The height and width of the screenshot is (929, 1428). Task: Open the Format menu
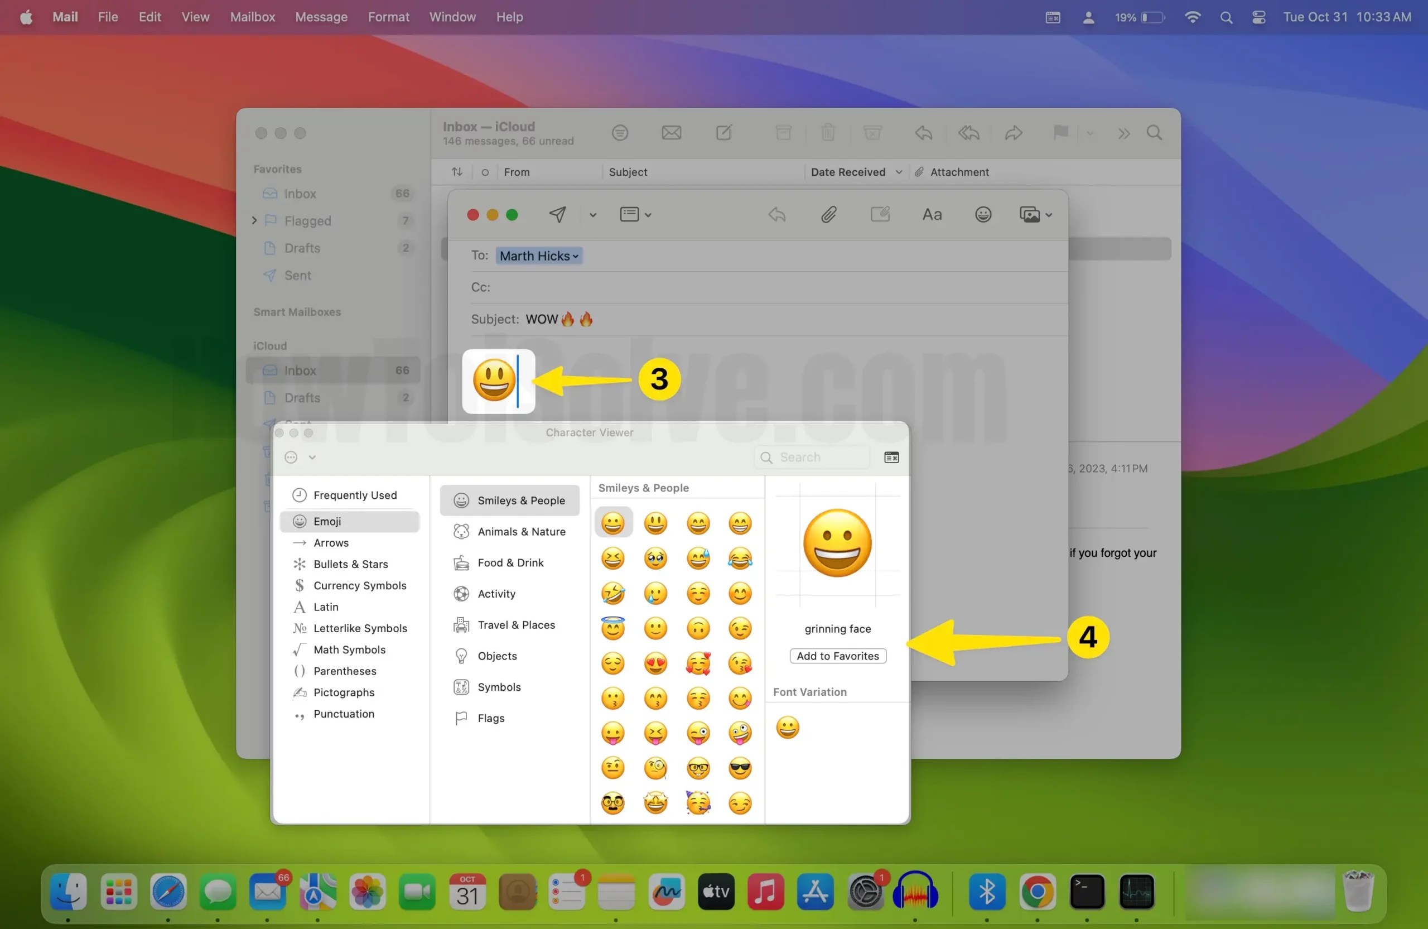coord(388,17)
